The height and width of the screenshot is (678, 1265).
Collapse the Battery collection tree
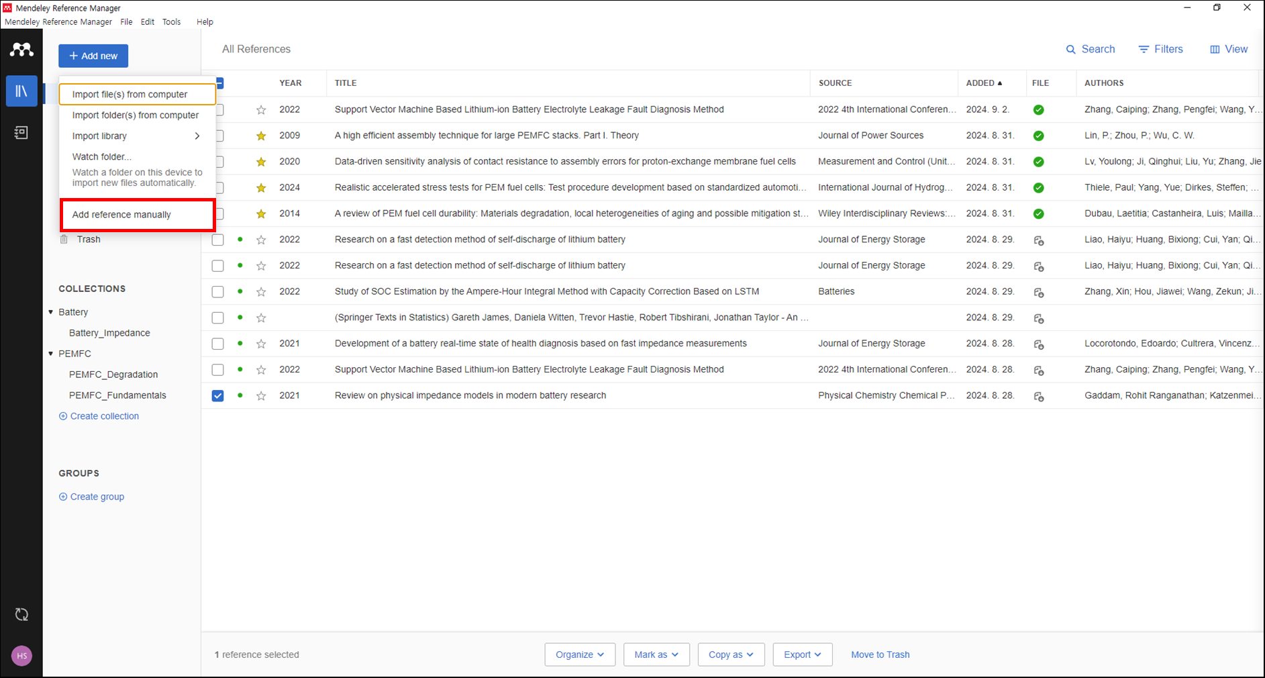click(51, 312)
